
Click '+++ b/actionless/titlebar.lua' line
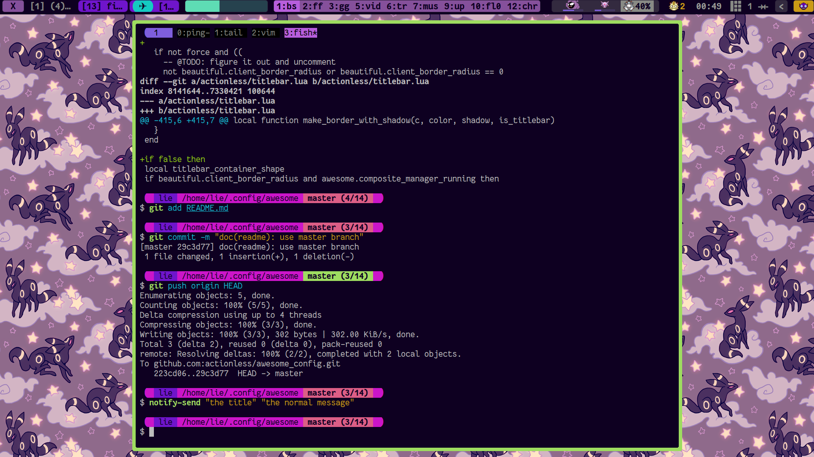coord(207,110)
